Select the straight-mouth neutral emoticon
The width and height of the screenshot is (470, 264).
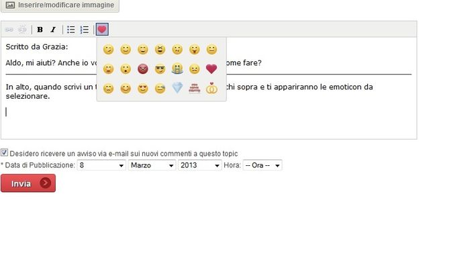[x=211, y=49]
